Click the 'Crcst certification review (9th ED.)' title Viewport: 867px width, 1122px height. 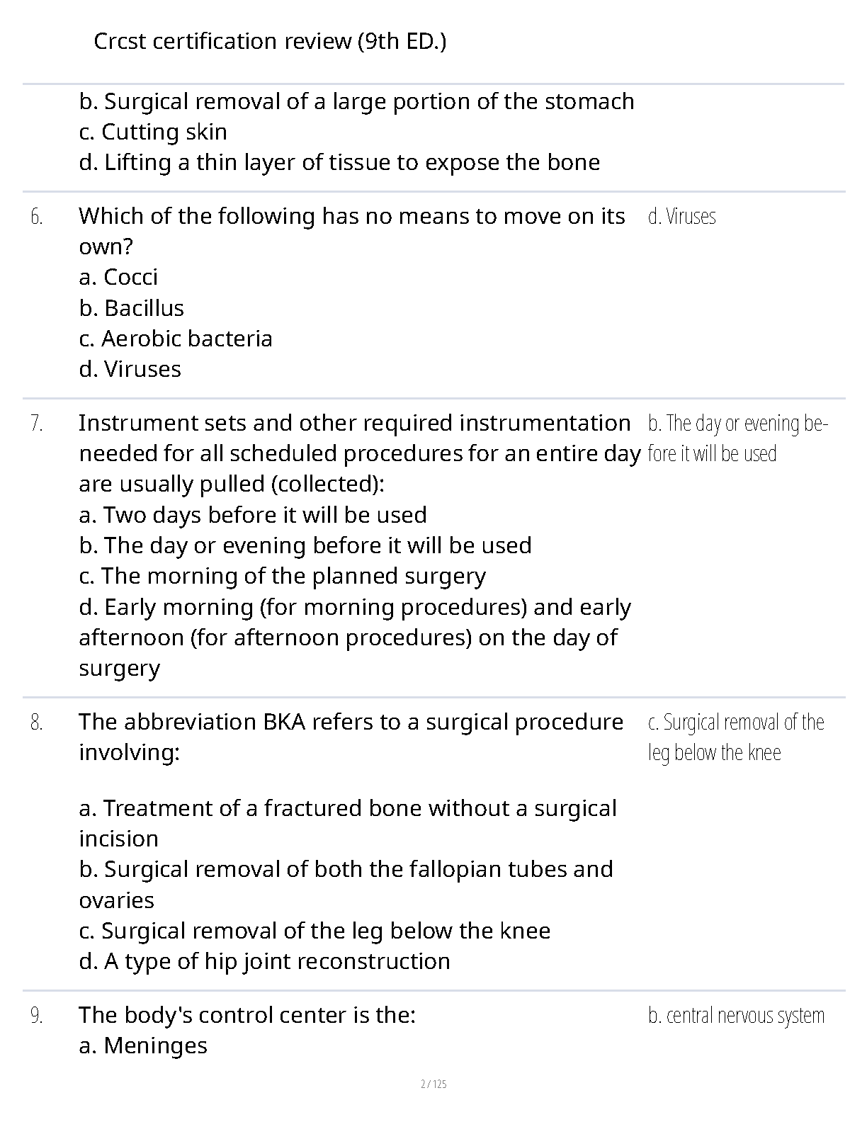[x=270, y=42]
